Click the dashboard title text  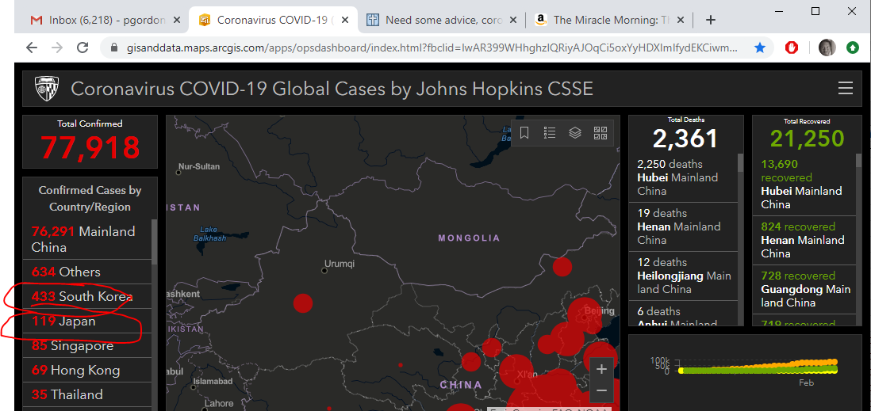pos(332,89)
